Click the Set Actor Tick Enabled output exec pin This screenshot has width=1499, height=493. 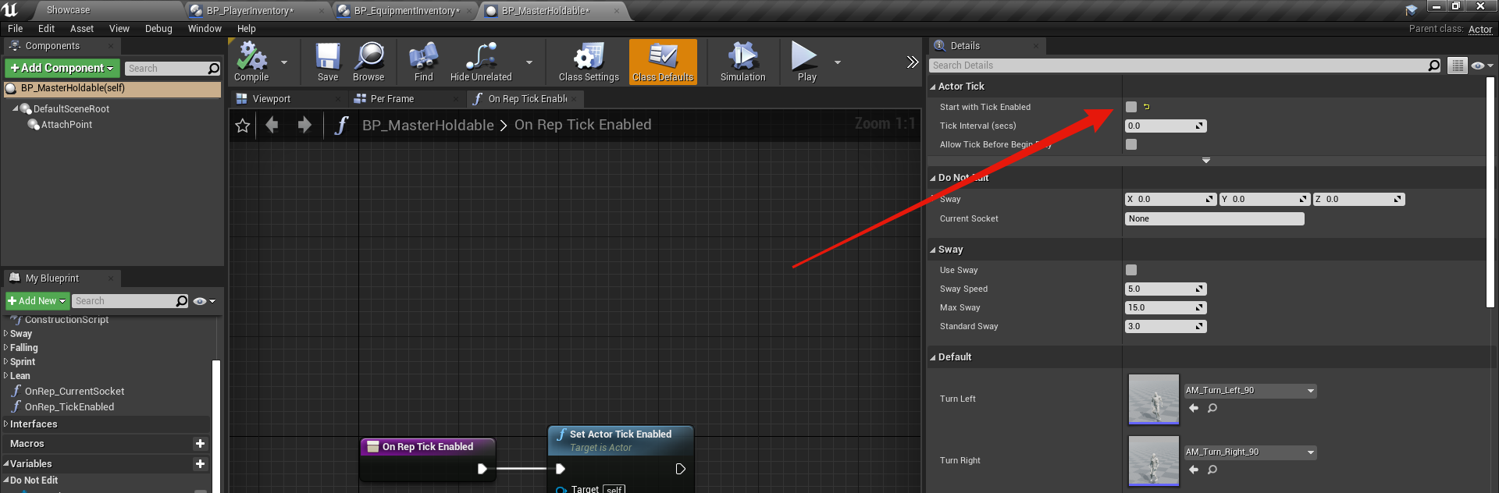(x=680, y=469)
